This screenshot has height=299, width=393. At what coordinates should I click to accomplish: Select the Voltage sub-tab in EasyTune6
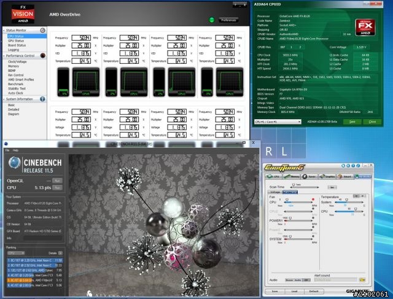[275, 192]
